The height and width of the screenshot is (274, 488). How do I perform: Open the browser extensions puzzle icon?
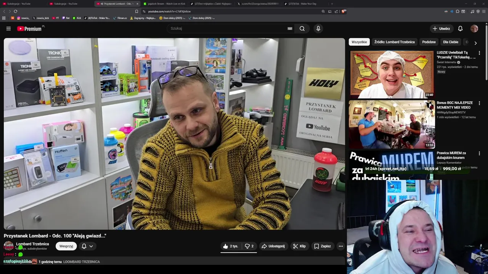click(457, 11)
